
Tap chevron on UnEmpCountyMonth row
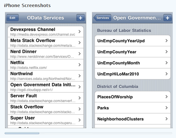coord(167,63)
